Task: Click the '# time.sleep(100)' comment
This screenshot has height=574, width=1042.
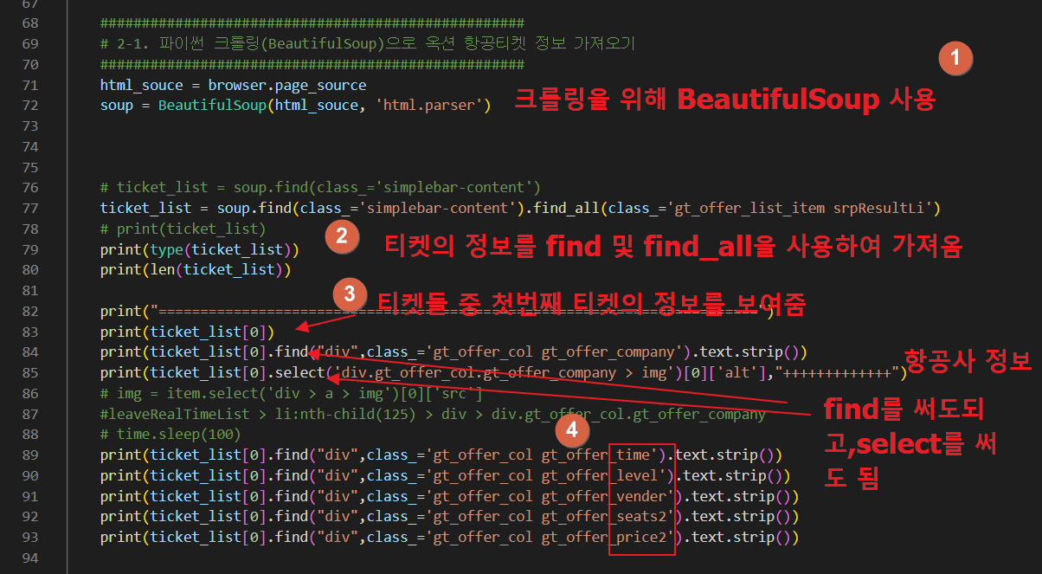Action: 170,434
